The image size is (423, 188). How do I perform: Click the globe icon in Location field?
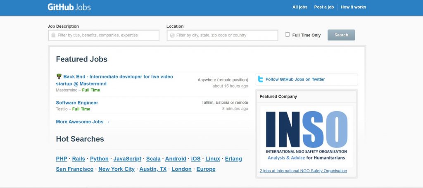(x=172, y=36)
